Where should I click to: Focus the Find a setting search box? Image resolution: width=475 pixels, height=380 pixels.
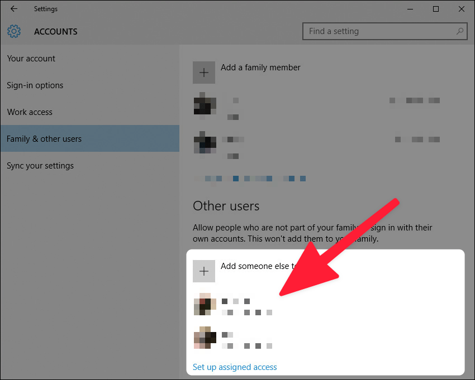(x=384, y=31)
